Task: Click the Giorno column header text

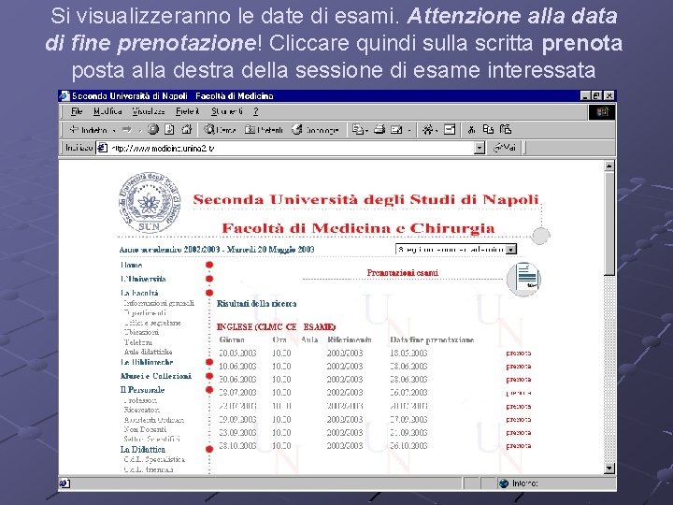Action: [x=232, y=339]
